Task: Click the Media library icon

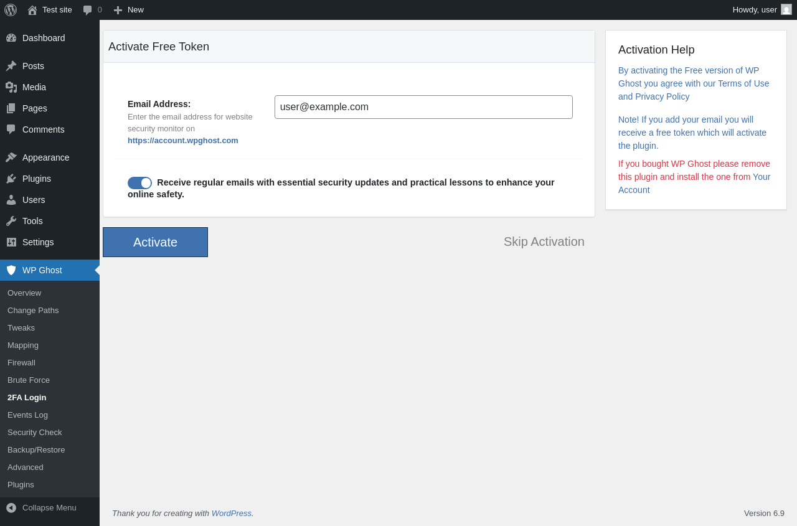Action: click(x=11, y=87)
